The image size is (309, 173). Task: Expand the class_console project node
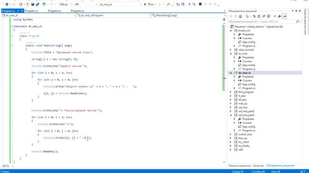click(x=231, y=50)
